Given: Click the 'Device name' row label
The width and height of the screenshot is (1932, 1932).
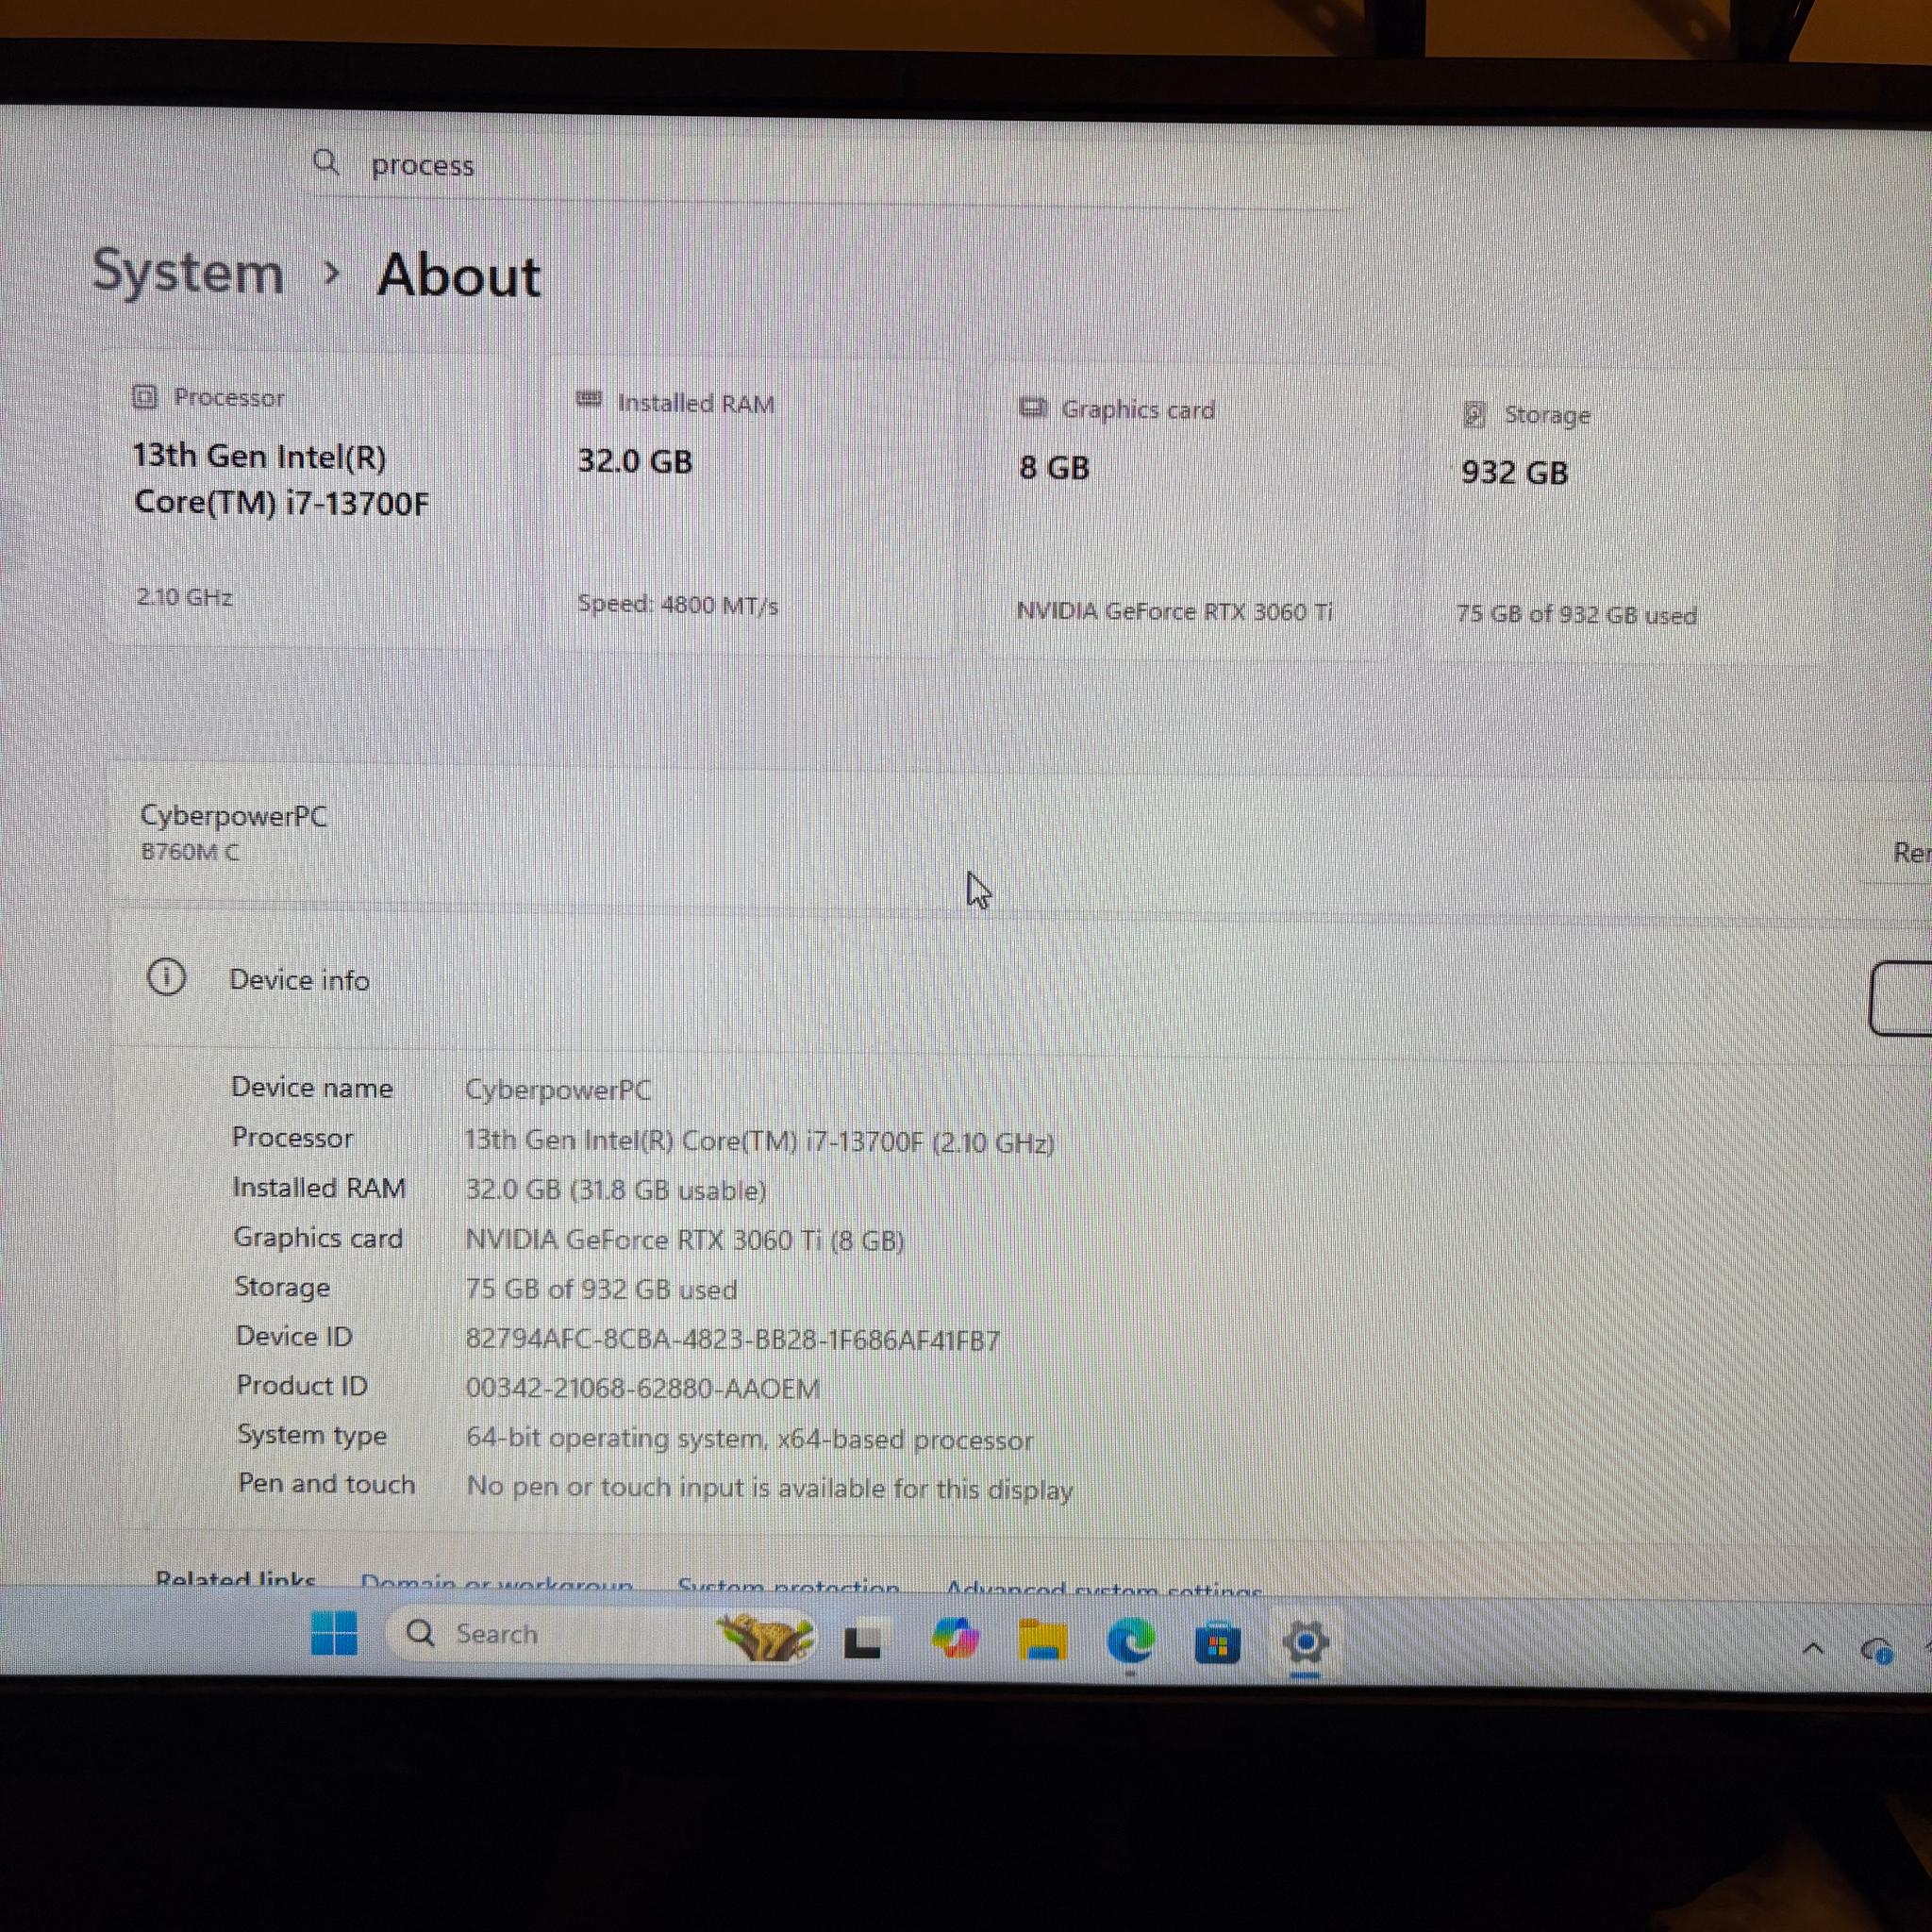Looking at the screenshot, I should pos(312,1087).
